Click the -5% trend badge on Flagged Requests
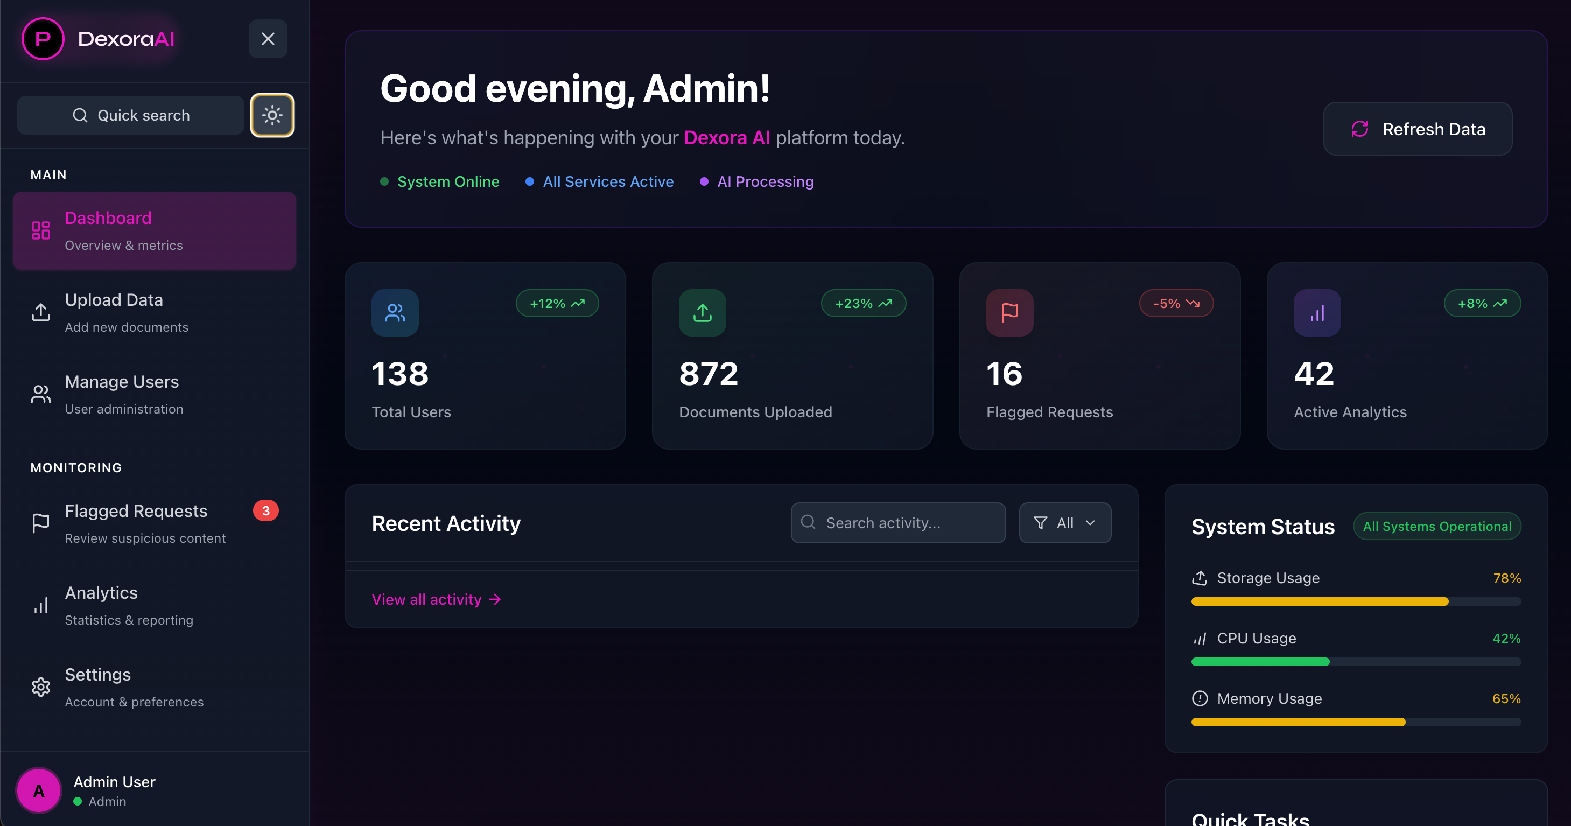This screenshot has width=1571, height=826. click(1176, 303)
